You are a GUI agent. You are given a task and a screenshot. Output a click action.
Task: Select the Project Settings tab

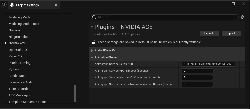tap(27, 5)
